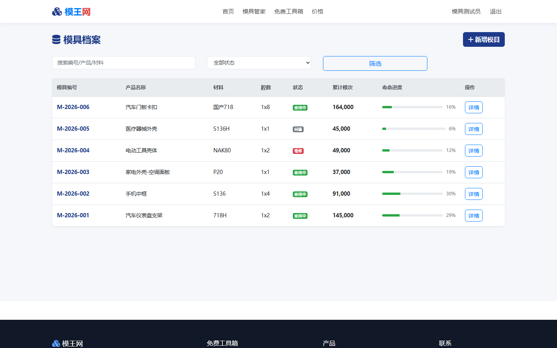The width and height of the screenshot is (557, 348).
Task: Click material cell NAK80
Action: point(222,150)
